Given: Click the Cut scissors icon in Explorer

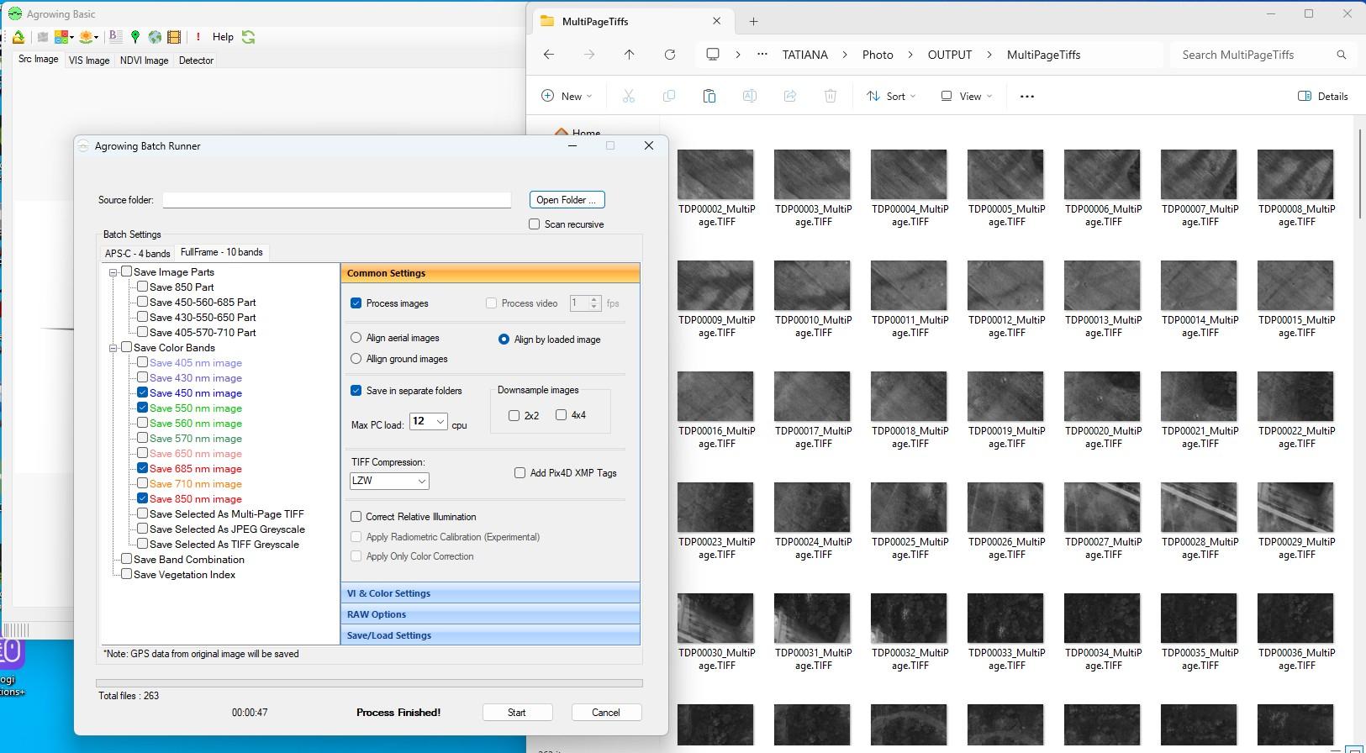Looking at the screenshot, I should [628, 97].
